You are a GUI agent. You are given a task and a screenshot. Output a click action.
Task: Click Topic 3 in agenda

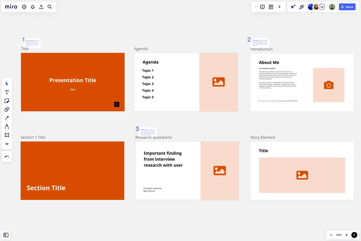(148, 84)
